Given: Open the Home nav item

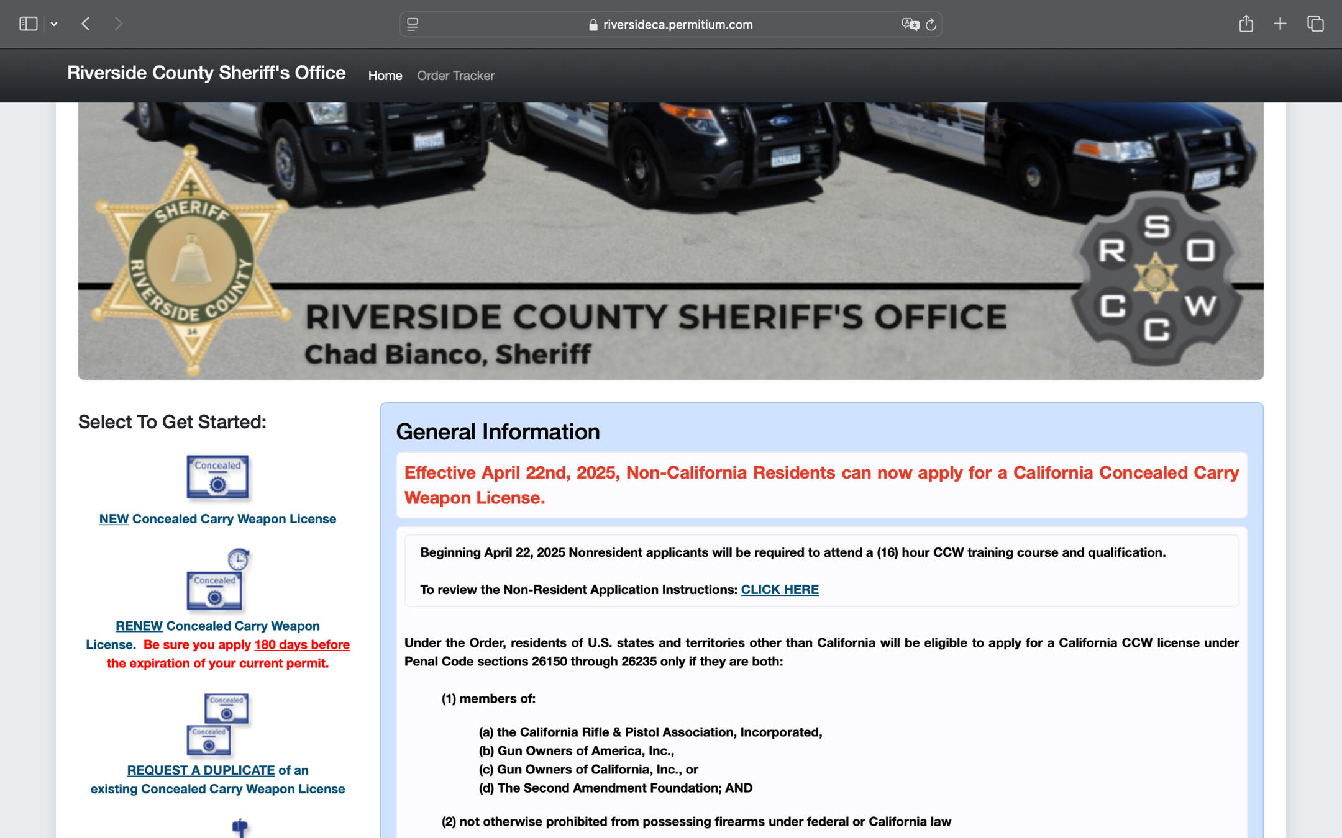Looking at the screenshot, I should 385,76.
